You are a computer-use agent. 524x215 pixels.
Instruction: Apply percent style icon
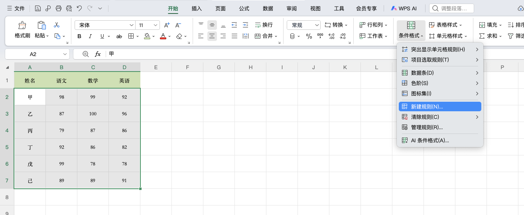tap(309, 36)
